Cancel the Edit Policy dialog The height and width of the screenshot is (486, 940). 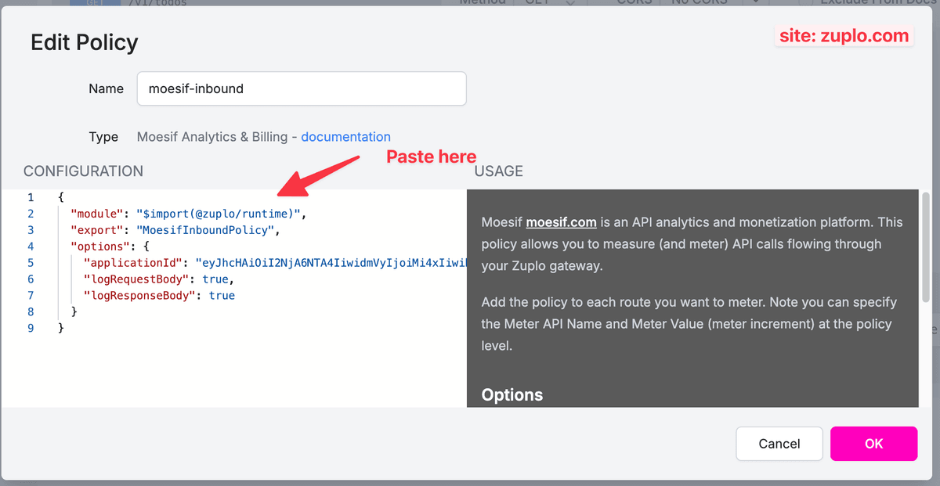click(x=779, y=444)
